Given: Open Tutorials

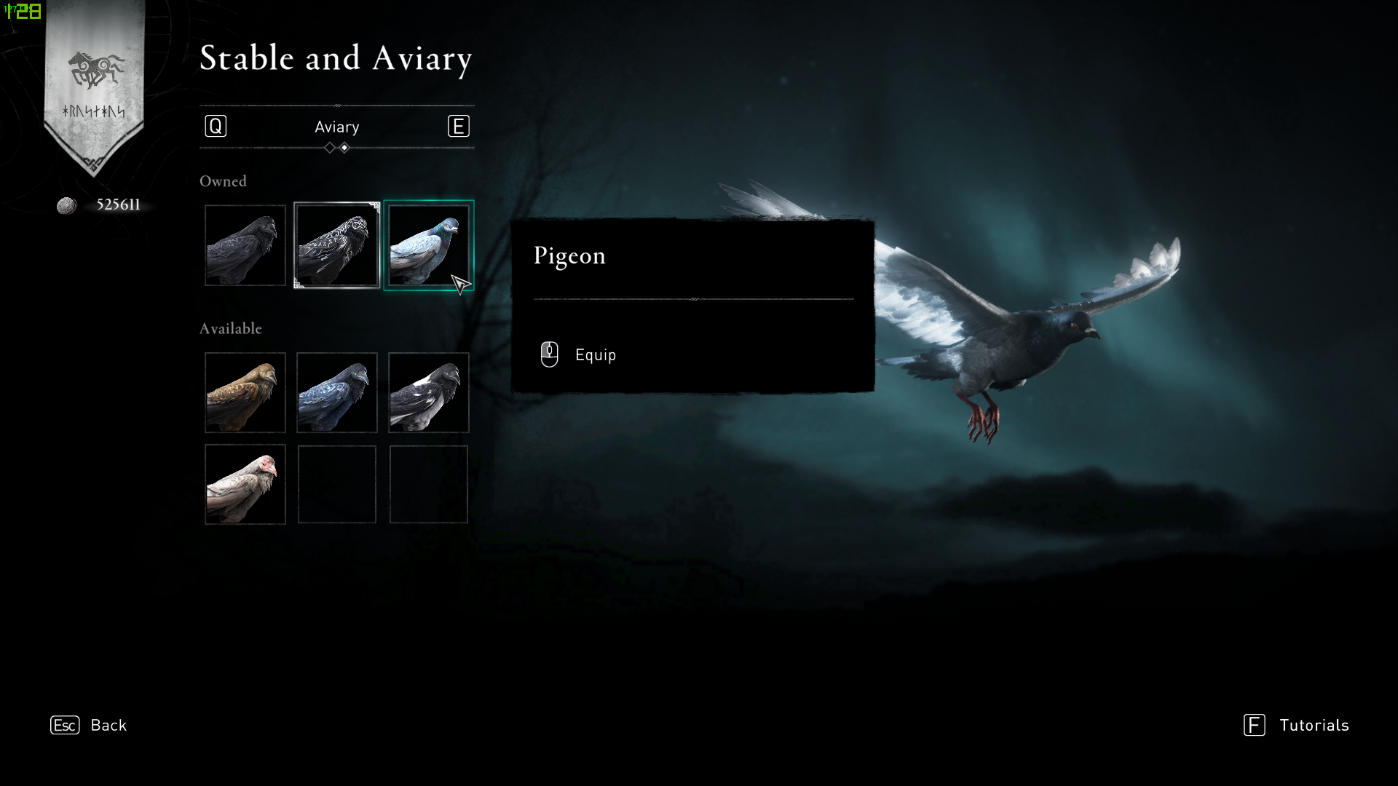Looking at the screenshot, I should click(x=1314, y=726).
